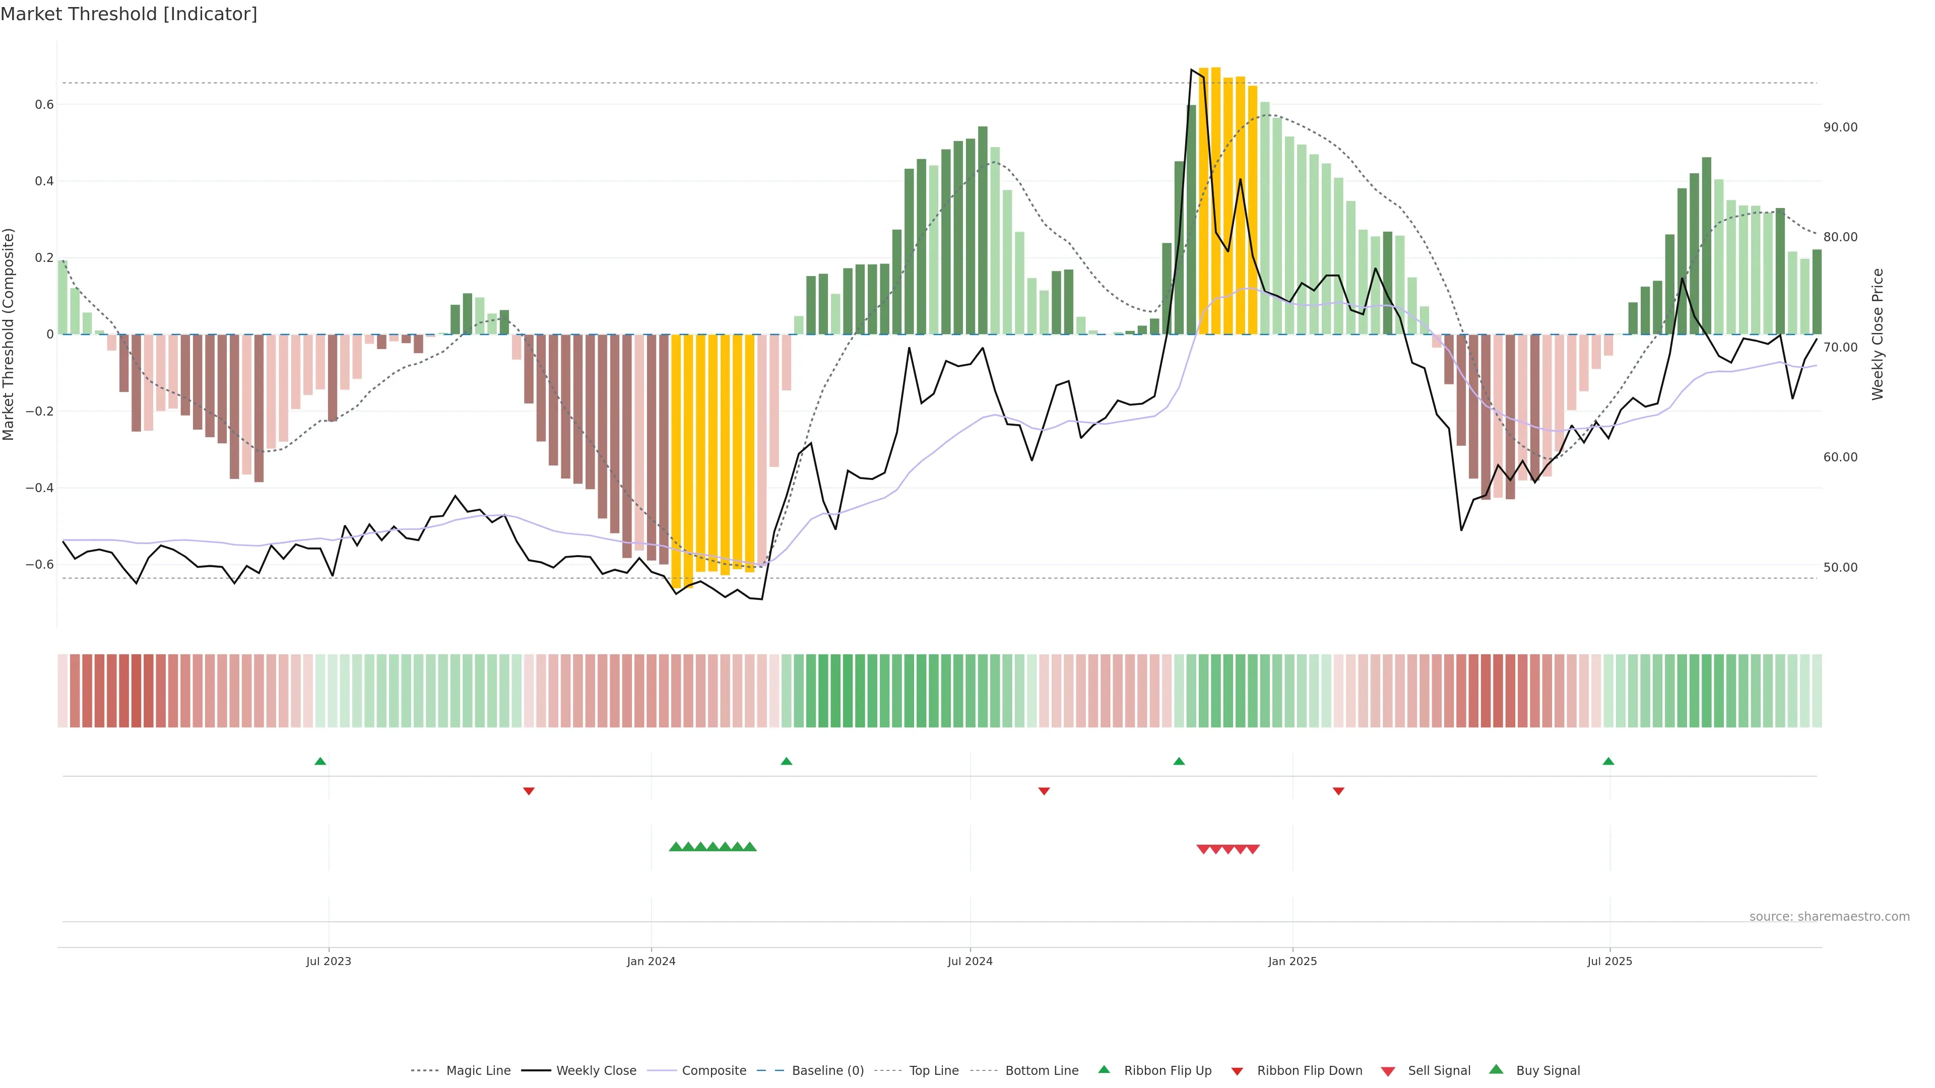Click Ribbon Flip Up legend triangle icon
This screenshot has width=1935, height=1088.
pos(1104,1069)
